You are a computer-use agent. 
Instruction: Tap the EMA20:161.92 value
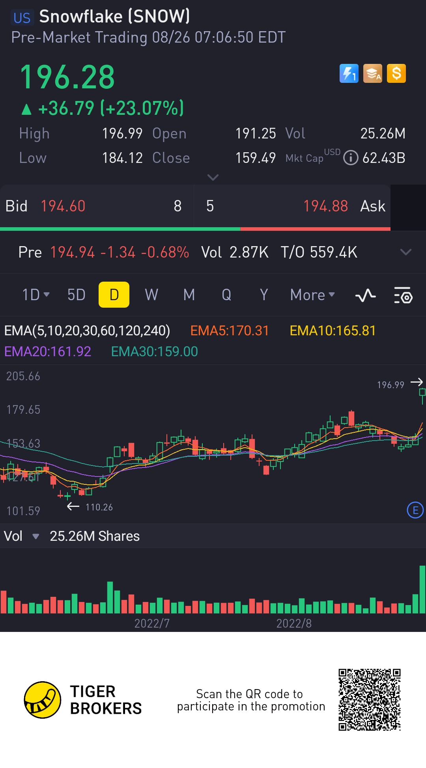48,351
